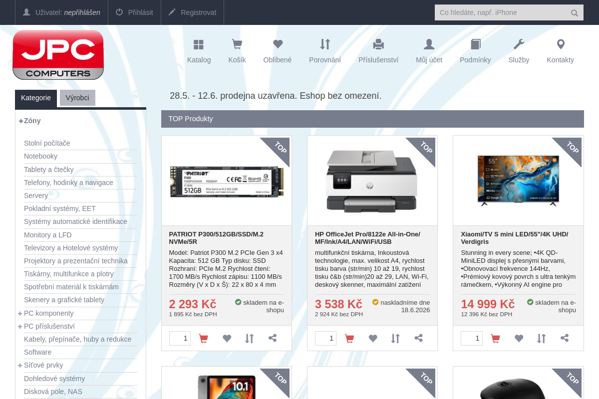Open Xiaomi TV product image
The height and width of the screenshot is (399, 599).
click(x=518, y=181)
